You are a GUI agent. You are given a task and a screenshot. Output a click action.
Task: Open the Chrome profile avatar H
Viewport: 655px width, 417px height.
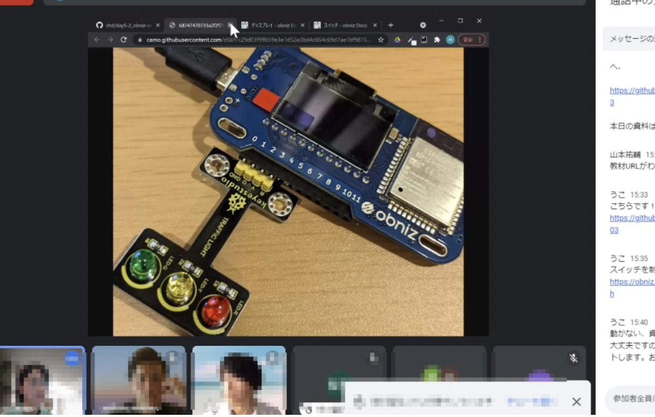pyautogui.click(x=450, y=39)
